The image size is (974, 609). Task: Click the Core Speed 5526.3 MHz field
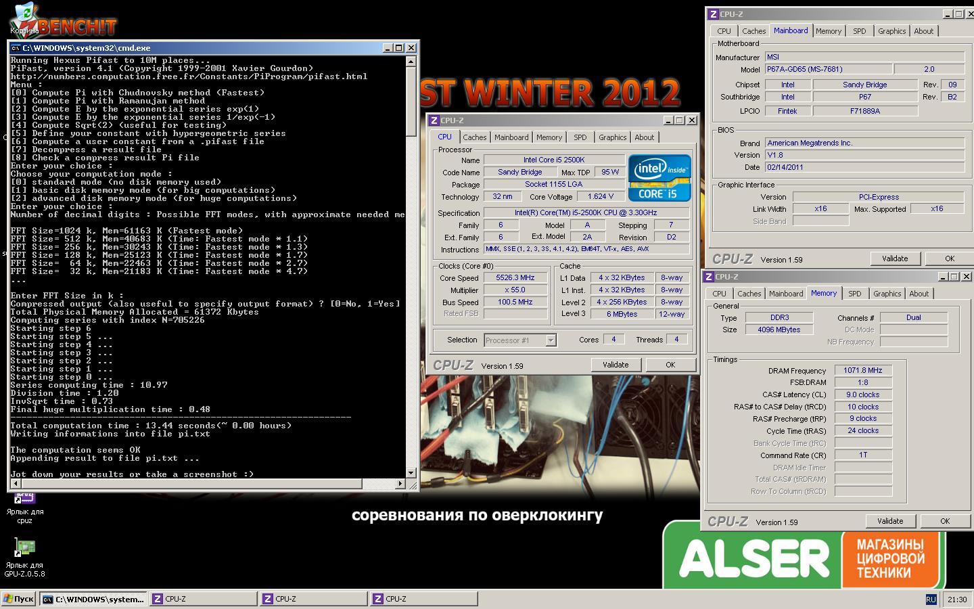[x=515, y=277]
